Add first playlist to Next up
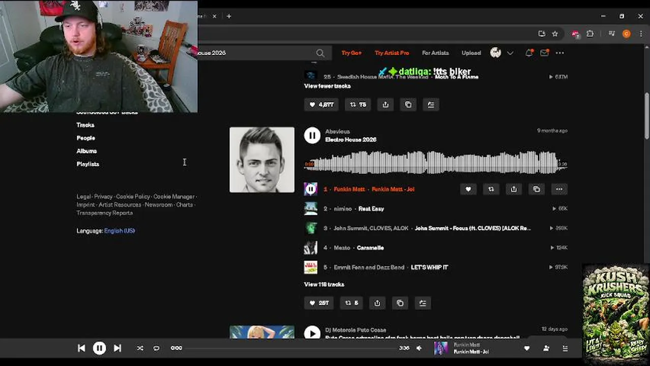The image size is (650, 366). click(x=431, y=105)
